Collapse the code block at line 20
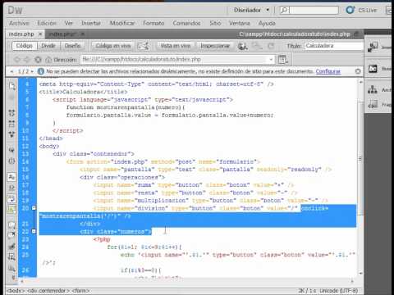The height and width of the screenshot is (295, 394). pos(34,208)
